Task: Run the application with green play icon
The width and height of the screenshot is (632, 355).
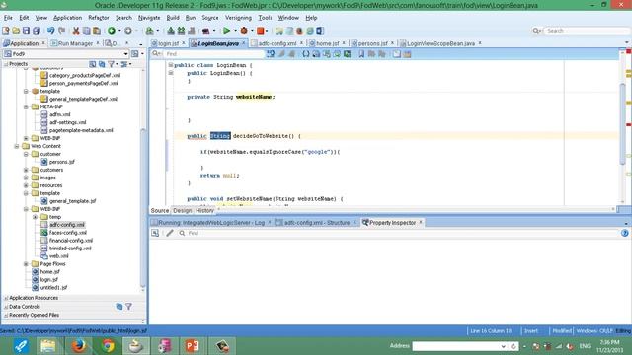Action: pos(226,31)
